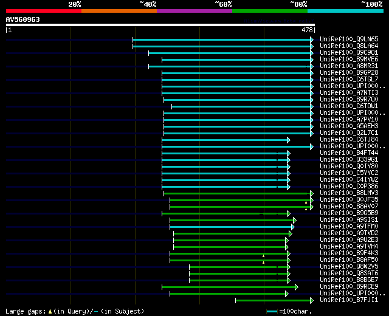Click the orange ~40% legend segment
The image size is (389, 316).
(119, 11)
